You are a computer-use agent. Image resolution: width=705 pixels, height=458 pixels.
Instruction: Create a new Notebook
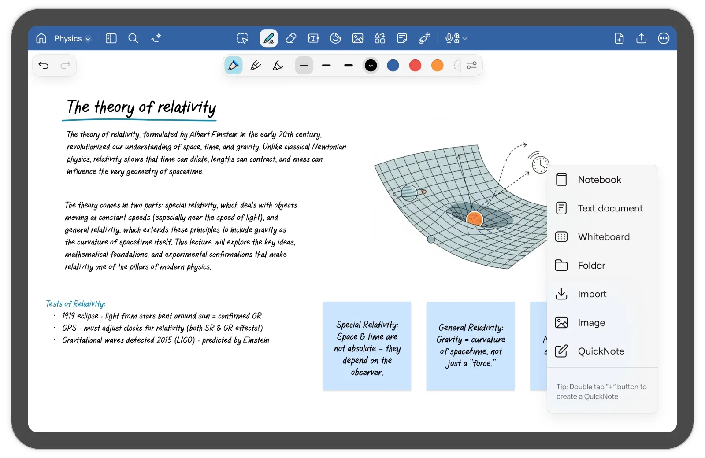pyautogui.click(x=602, y=180)
